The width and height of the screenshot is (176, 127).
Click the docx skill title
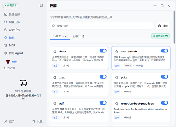pos(62,52)
